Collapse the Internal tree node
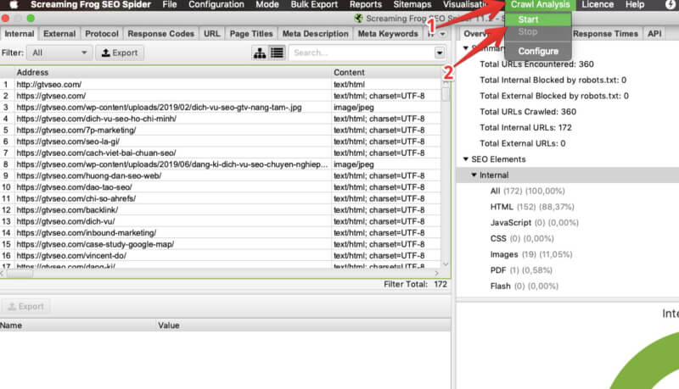 (474, 175)
